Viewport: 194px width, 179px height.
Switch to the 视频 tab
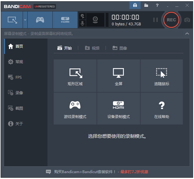tap(92, 48)
